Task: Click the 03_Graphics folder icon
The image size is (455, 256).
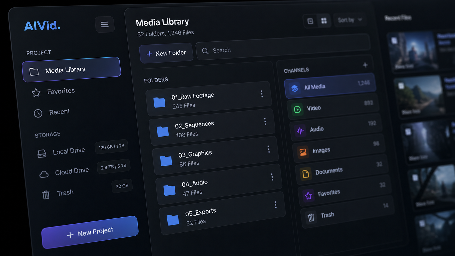Action: 166,161
